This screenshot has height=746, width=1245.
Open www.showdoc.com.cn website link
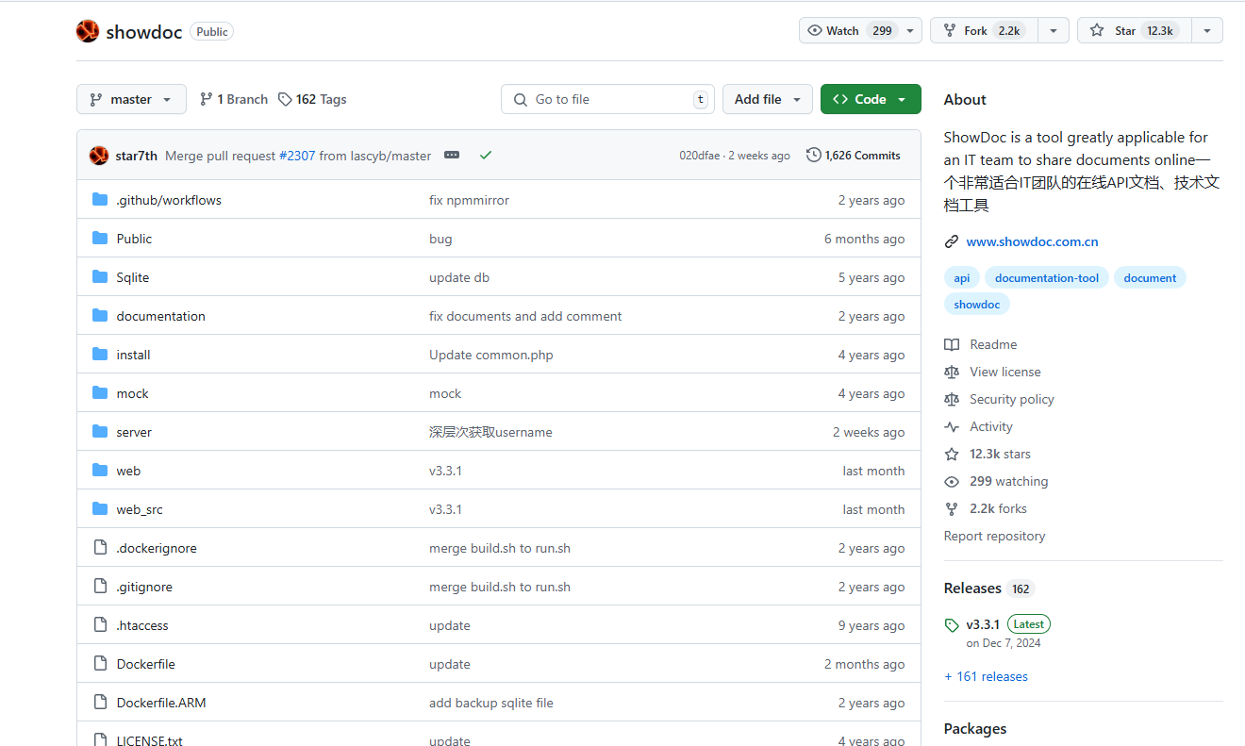[x=1032, y=241]
